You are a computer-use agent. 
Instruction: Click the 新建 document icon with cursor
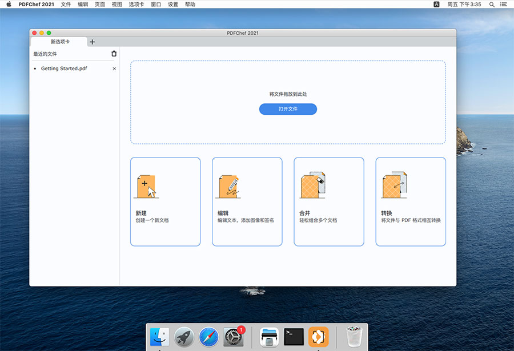[146, 187]
